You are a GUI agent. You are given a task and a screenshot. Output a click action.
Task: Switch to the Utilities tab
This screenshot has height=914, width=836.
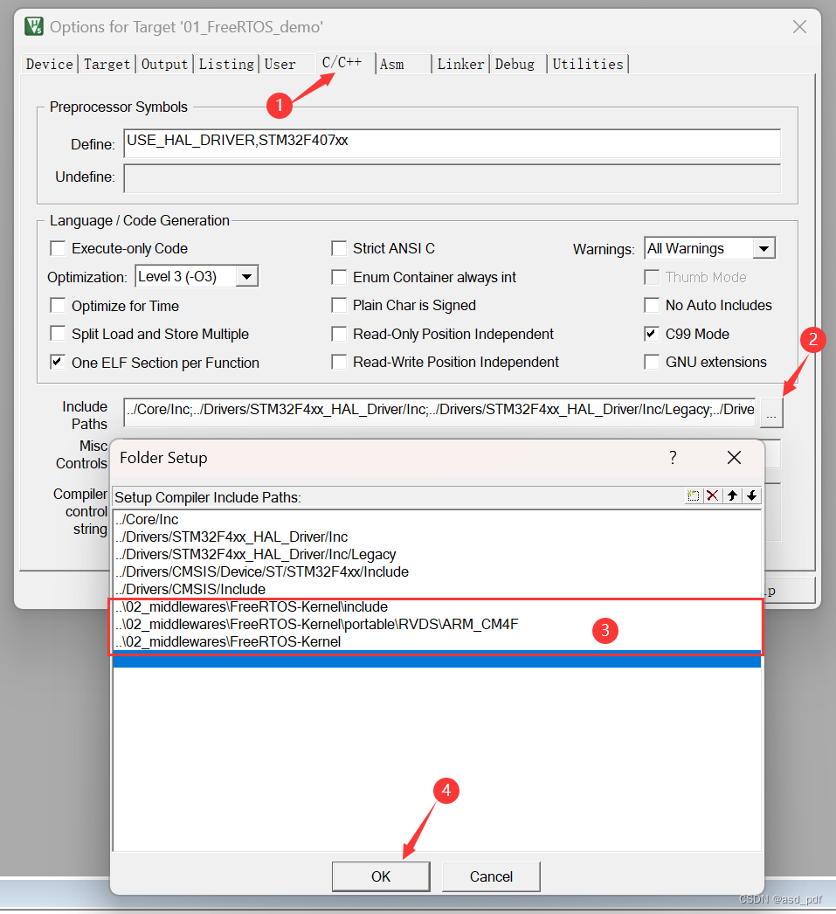(589, 64)
